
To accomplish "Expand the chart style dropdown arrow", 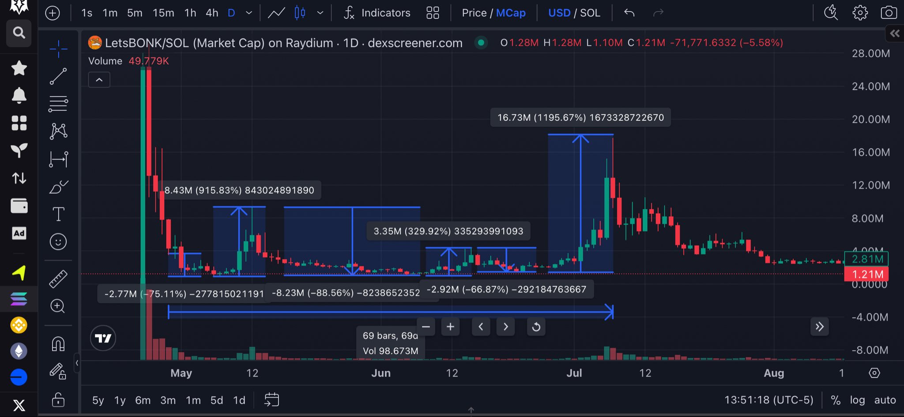I will click(320, 13).
